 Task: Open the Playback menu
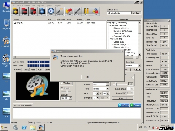point(40,5)
